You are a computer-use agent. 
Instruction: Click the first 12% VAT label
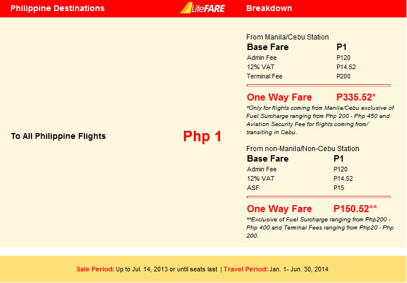(x=260, y=67)
